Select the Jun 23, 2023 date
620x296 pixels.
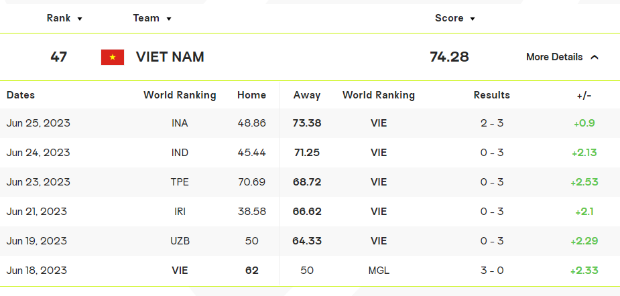click(x=38, y=182)
